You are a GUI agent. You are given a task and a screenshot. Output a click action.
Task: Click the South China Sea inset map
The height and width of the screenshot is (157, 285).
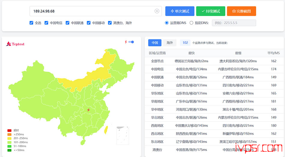coord(123,136)
